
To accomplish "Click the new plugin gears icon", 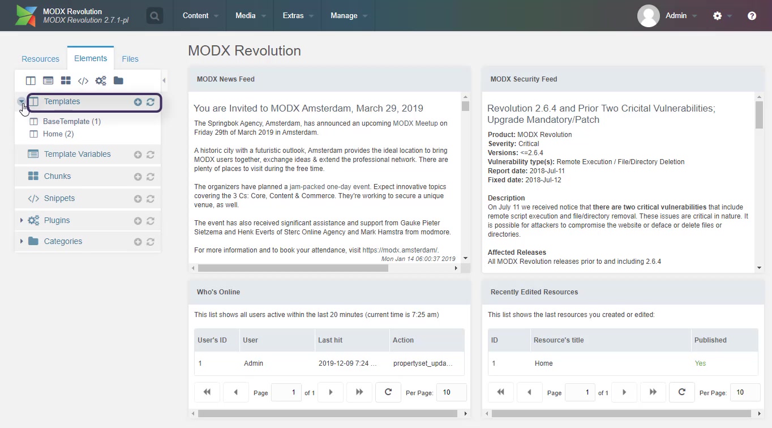I will pos(101,81).
